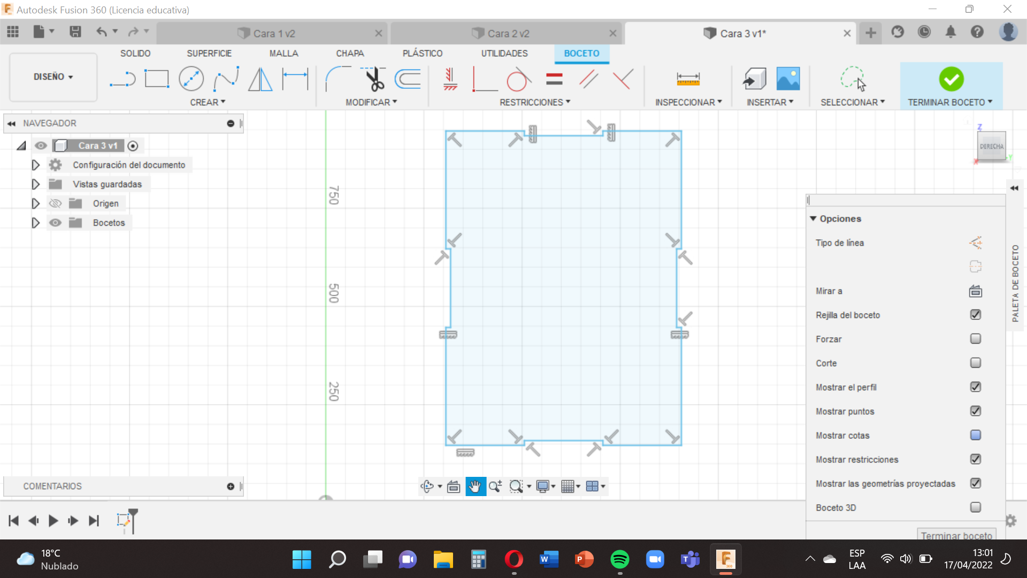Select the Spline tool
This screenshot has width=1027, height=578.
pos(226,79)
